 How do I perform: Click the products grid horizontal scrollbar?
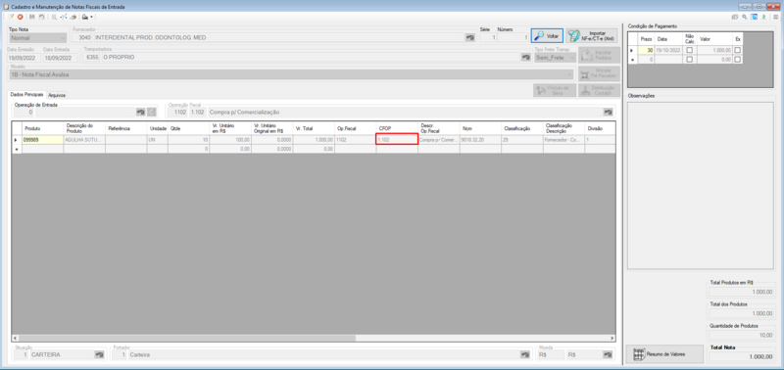tap(314, 338)
